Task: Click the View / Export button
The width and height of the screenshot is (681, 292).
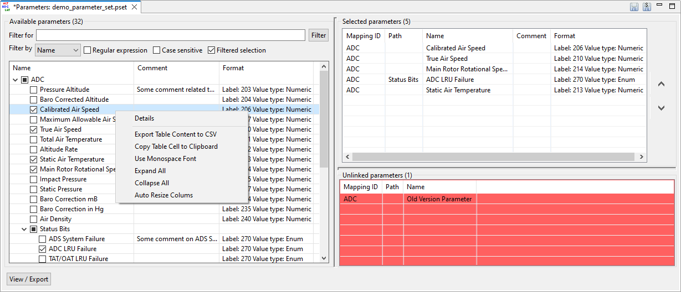Action: [x=29, y=279]
